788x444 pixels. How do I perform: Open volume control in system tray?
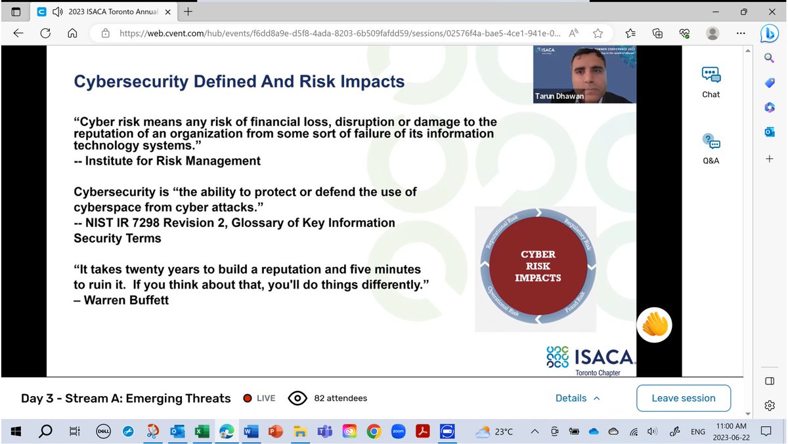651,432
